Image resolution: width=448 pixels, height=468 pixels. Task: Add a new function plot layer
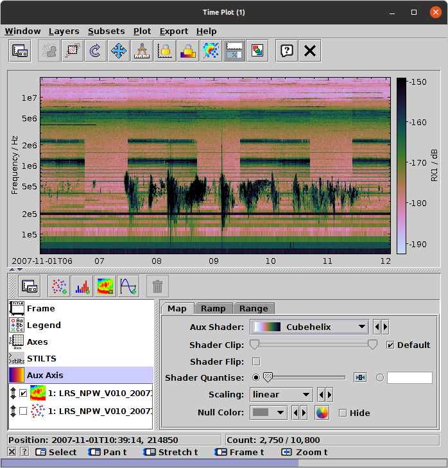pos(128,286)
